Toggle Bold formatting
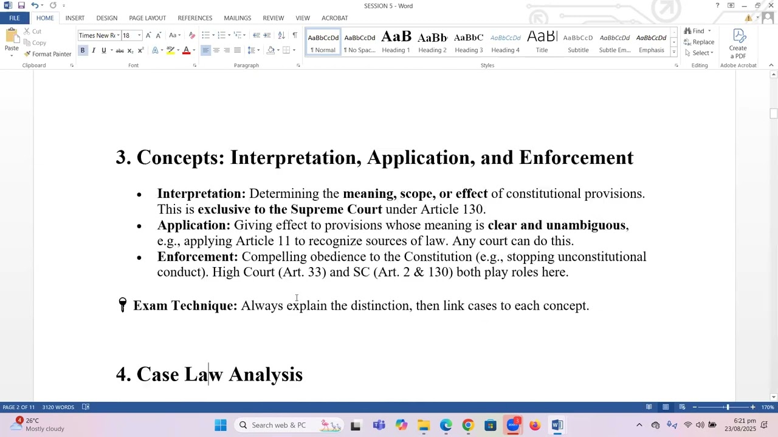 [x=83, y=50]
